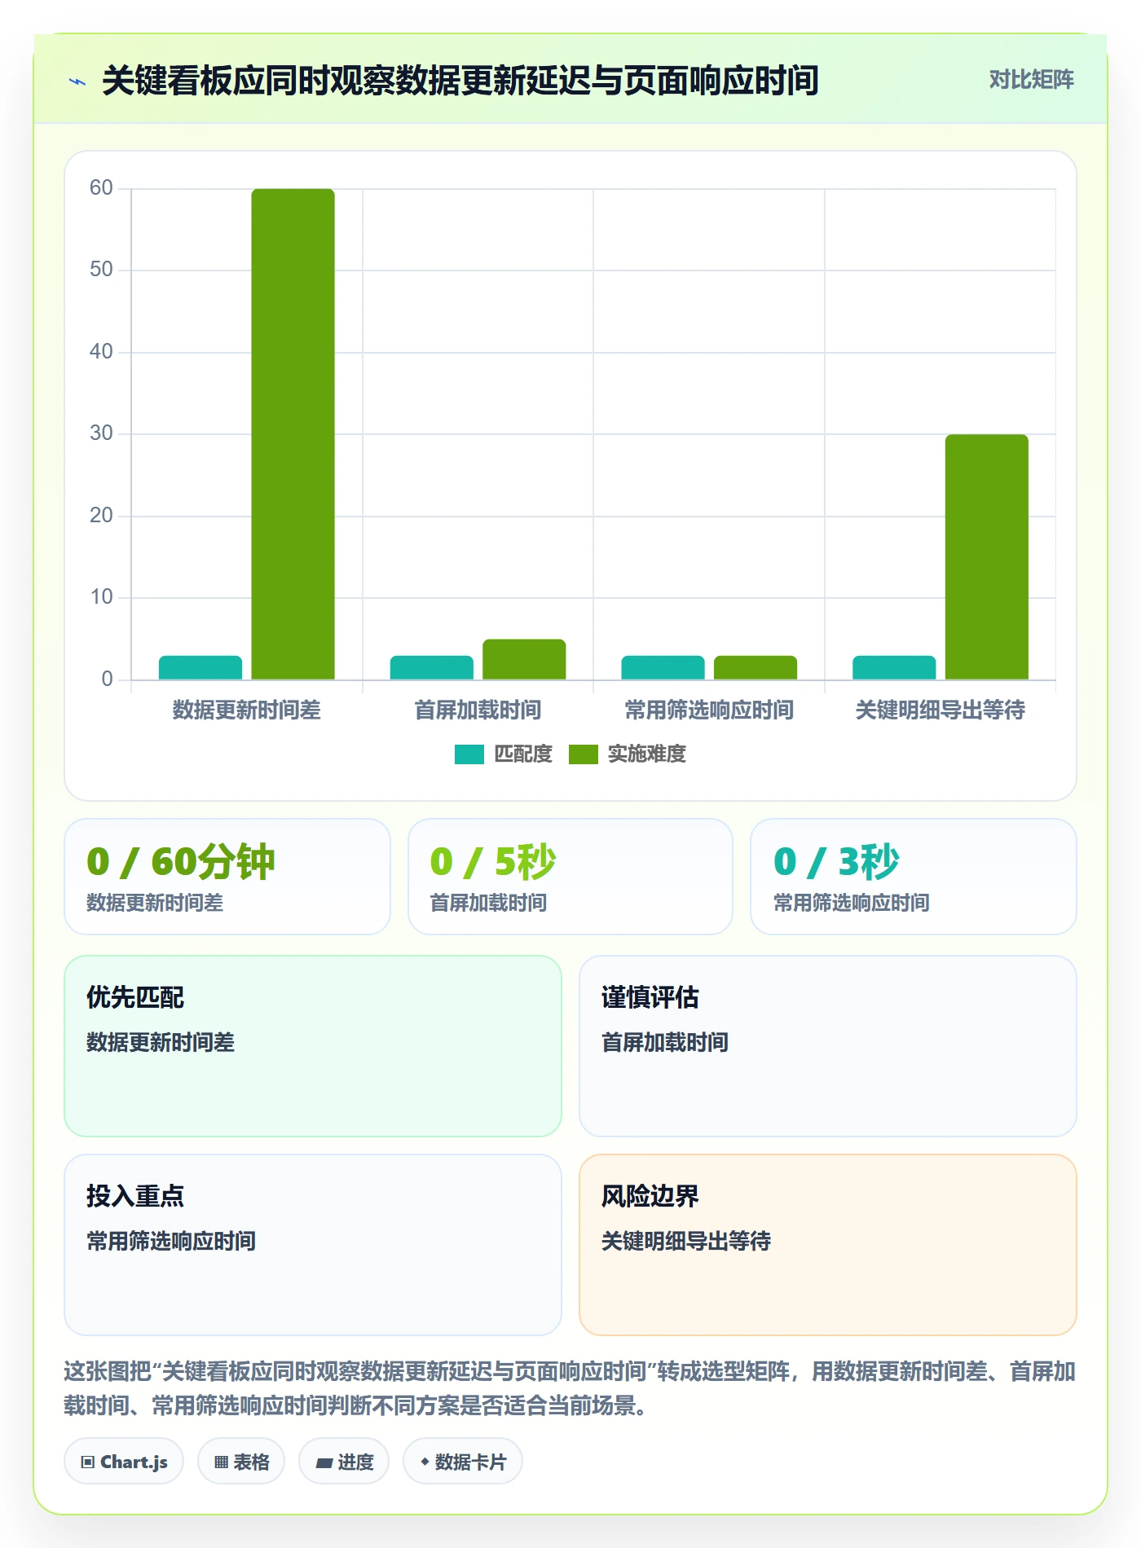Click the grid icon in 表格 chip
The image size is (1141, 1548).
pyautogui.click(x=222, y=1462)
